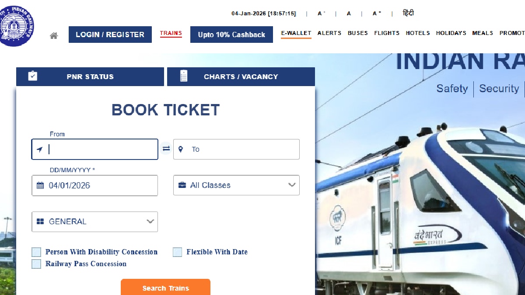The height and width of the screenshot is (295, 525).
Task: Click the To station input field
Action: point(236,149)
